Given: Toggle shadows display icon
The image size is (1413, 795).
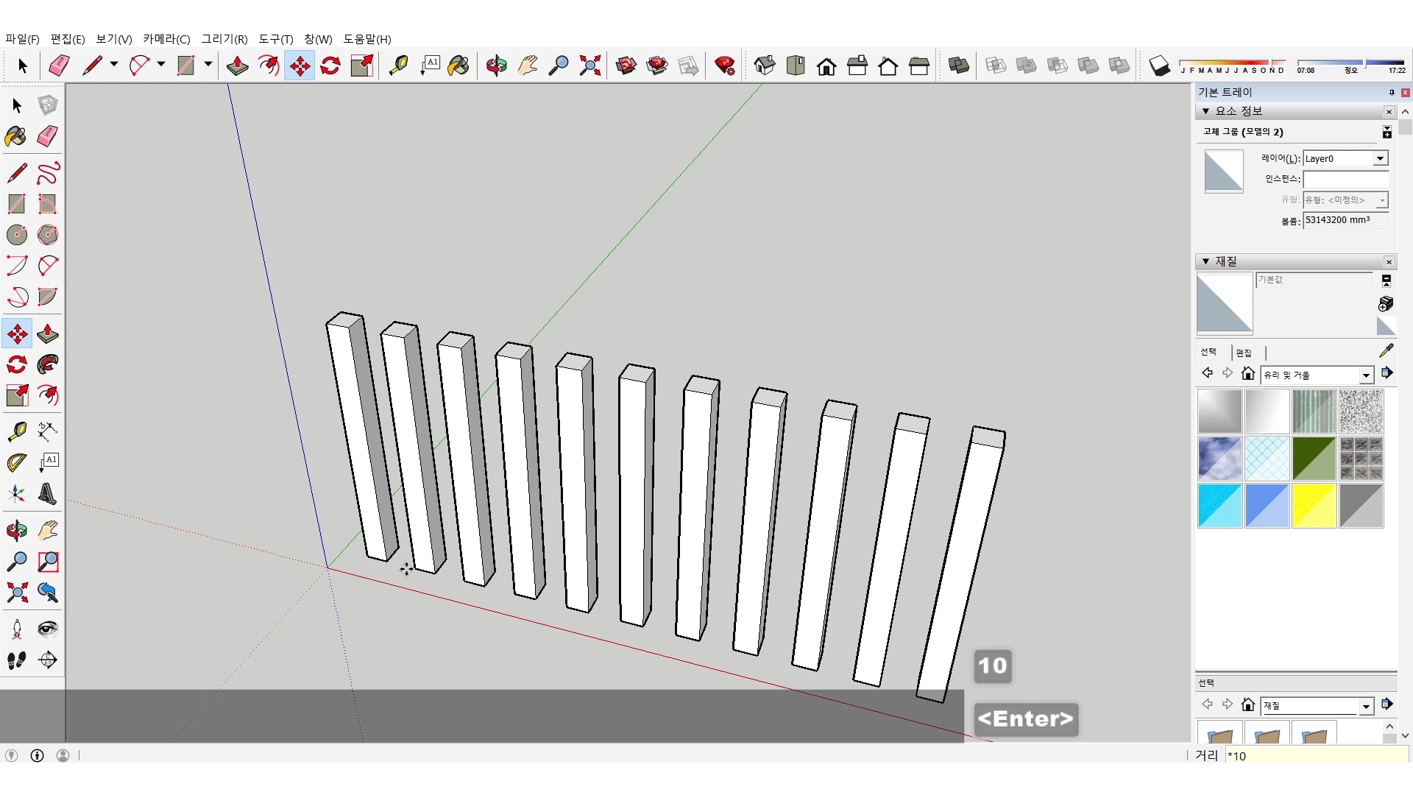Looking at the screenshot, I should click(1159, 66).
